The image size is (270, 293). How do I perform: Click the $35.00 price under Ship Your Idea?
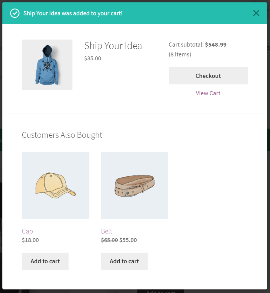92,58
